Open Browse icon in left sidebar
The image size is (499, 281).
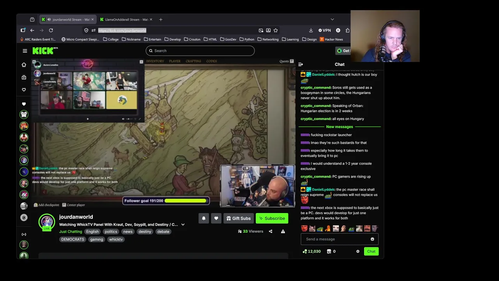24,77
